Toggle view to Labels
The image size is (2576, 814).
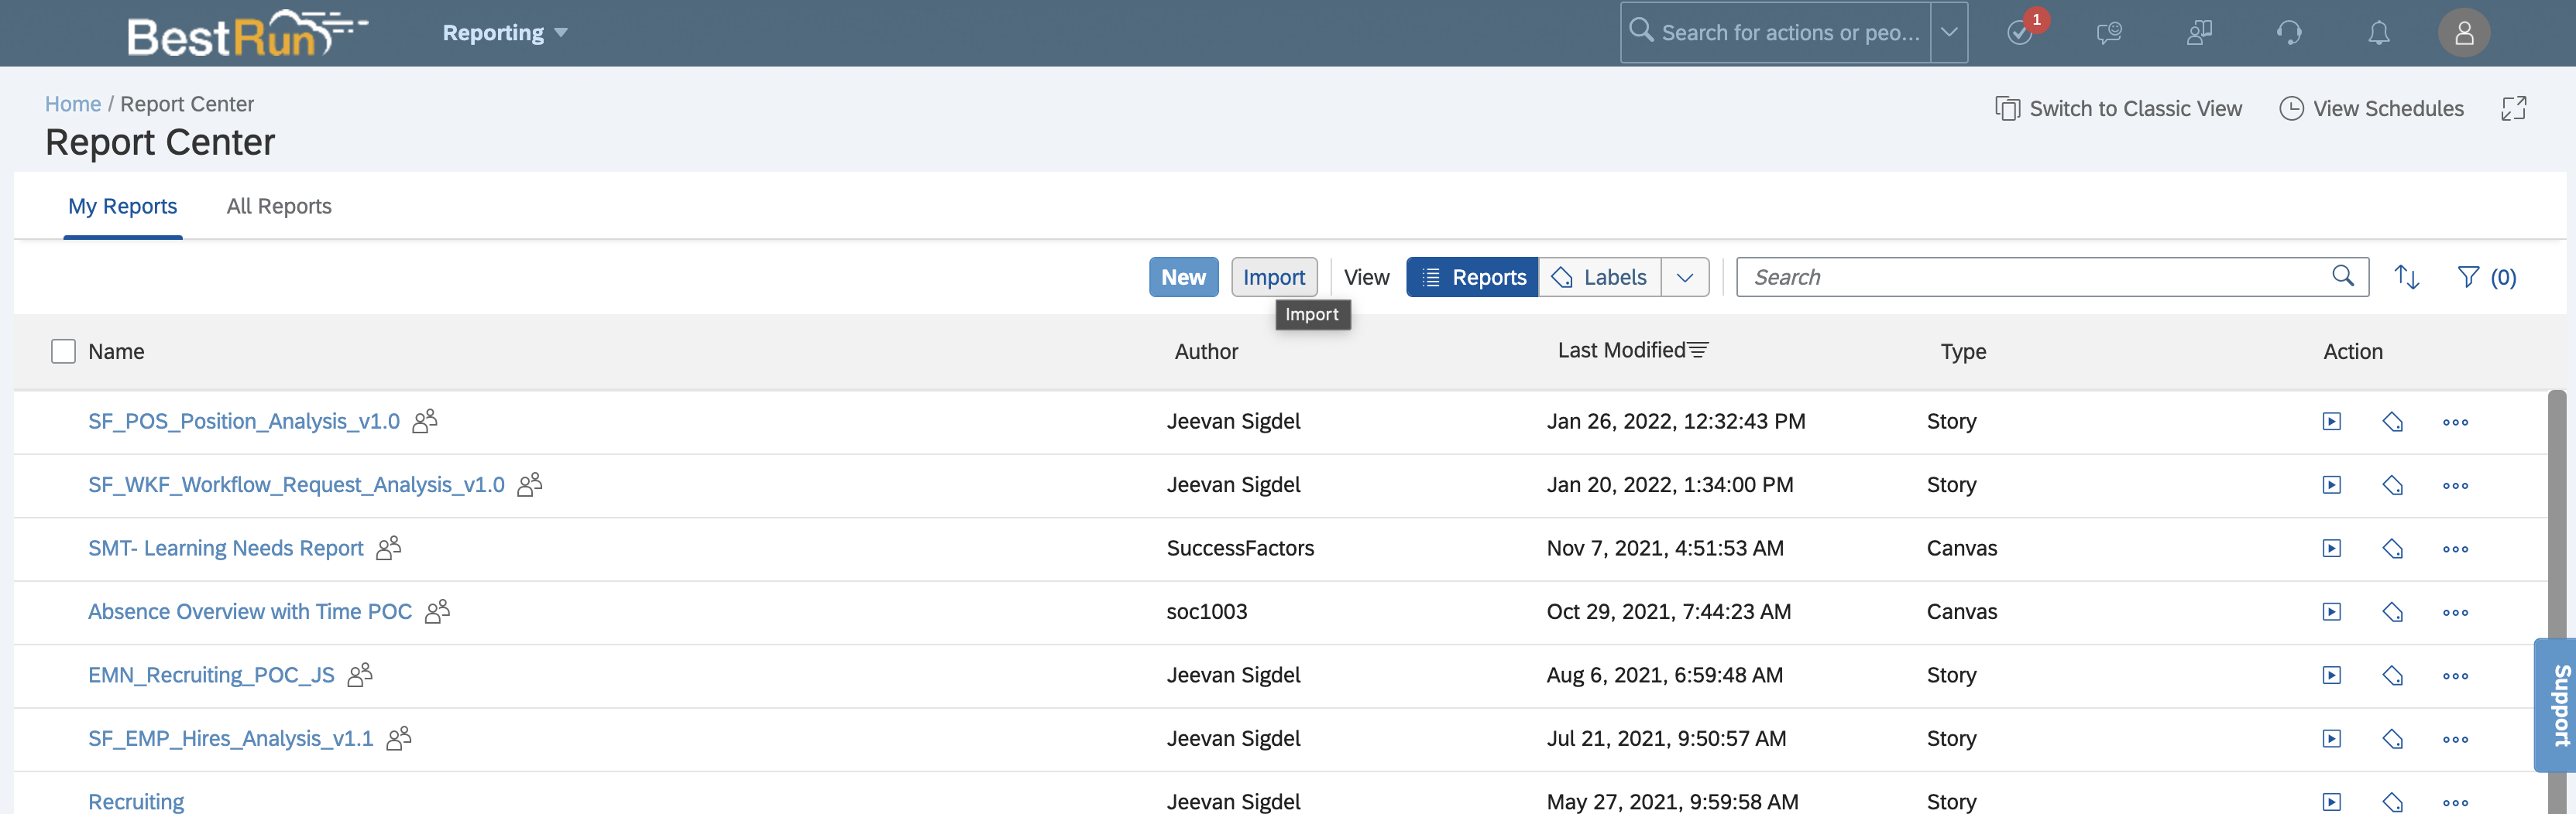pyautogui.click(x=1599, y=277)
